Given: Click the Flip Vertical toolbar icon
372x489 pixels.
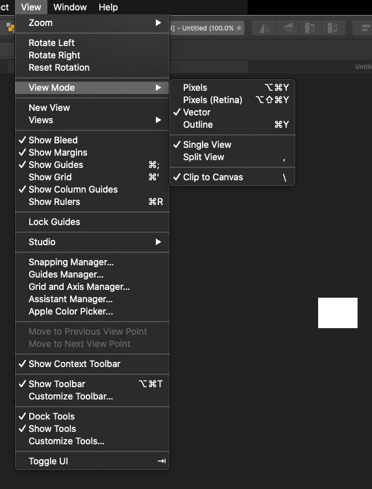Looking at the screenshot, I should (x=288, y=28).
